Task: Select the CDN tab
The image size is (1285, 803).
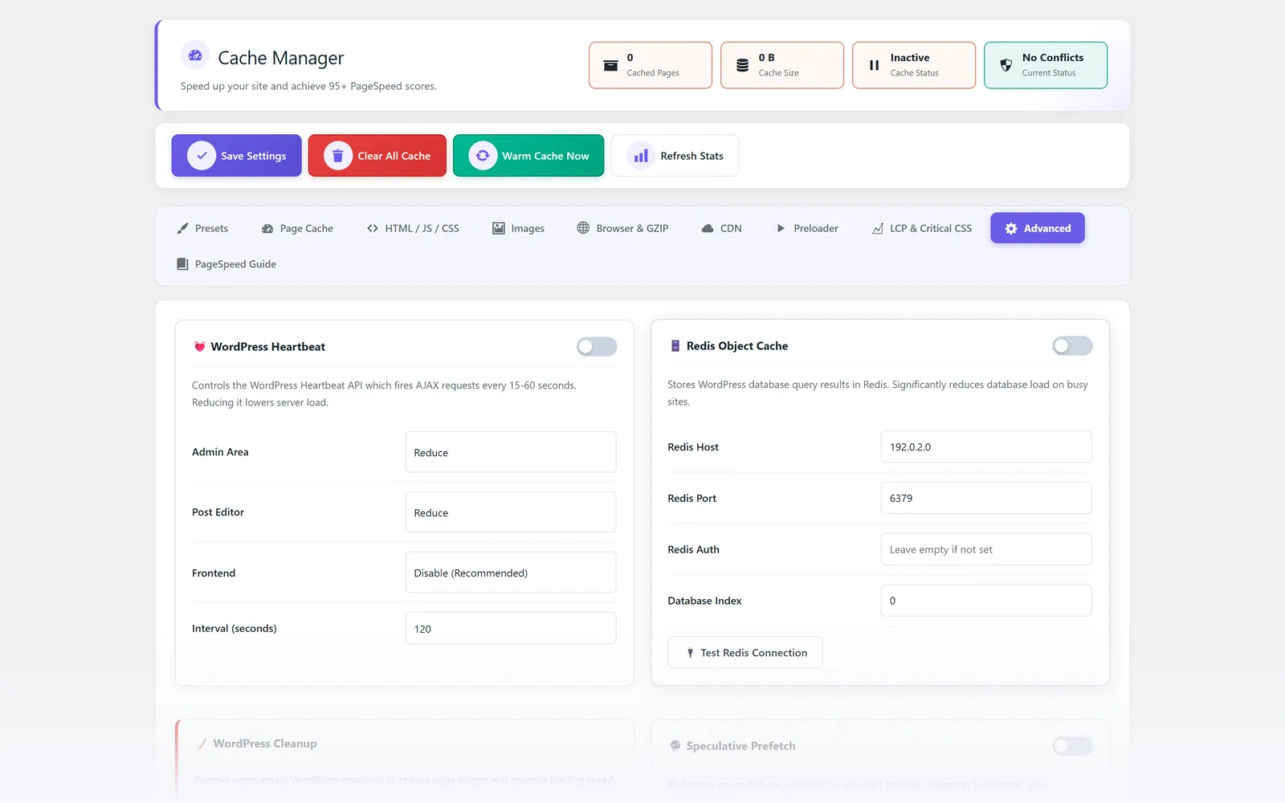Action: [721, 228]
